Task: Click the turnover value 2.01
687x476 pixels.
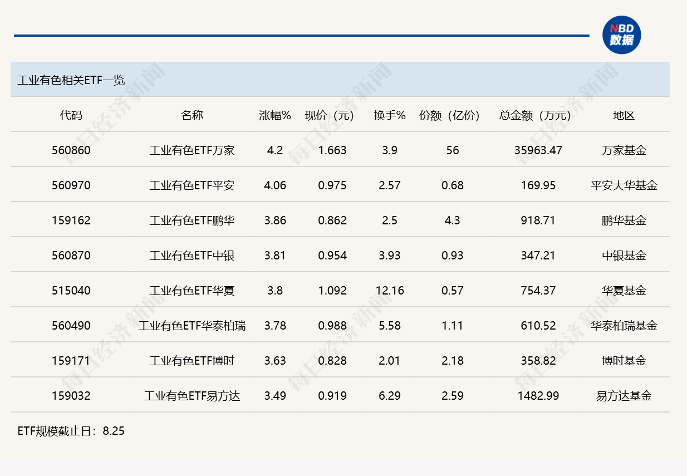Action: (x=390, y=361)
